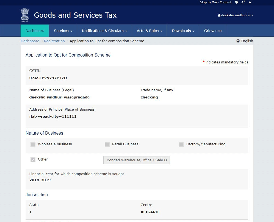Viewport: 274px width, 222px height.
Task: Click the Nature of Business heading
Action: (x=45, y=133)
